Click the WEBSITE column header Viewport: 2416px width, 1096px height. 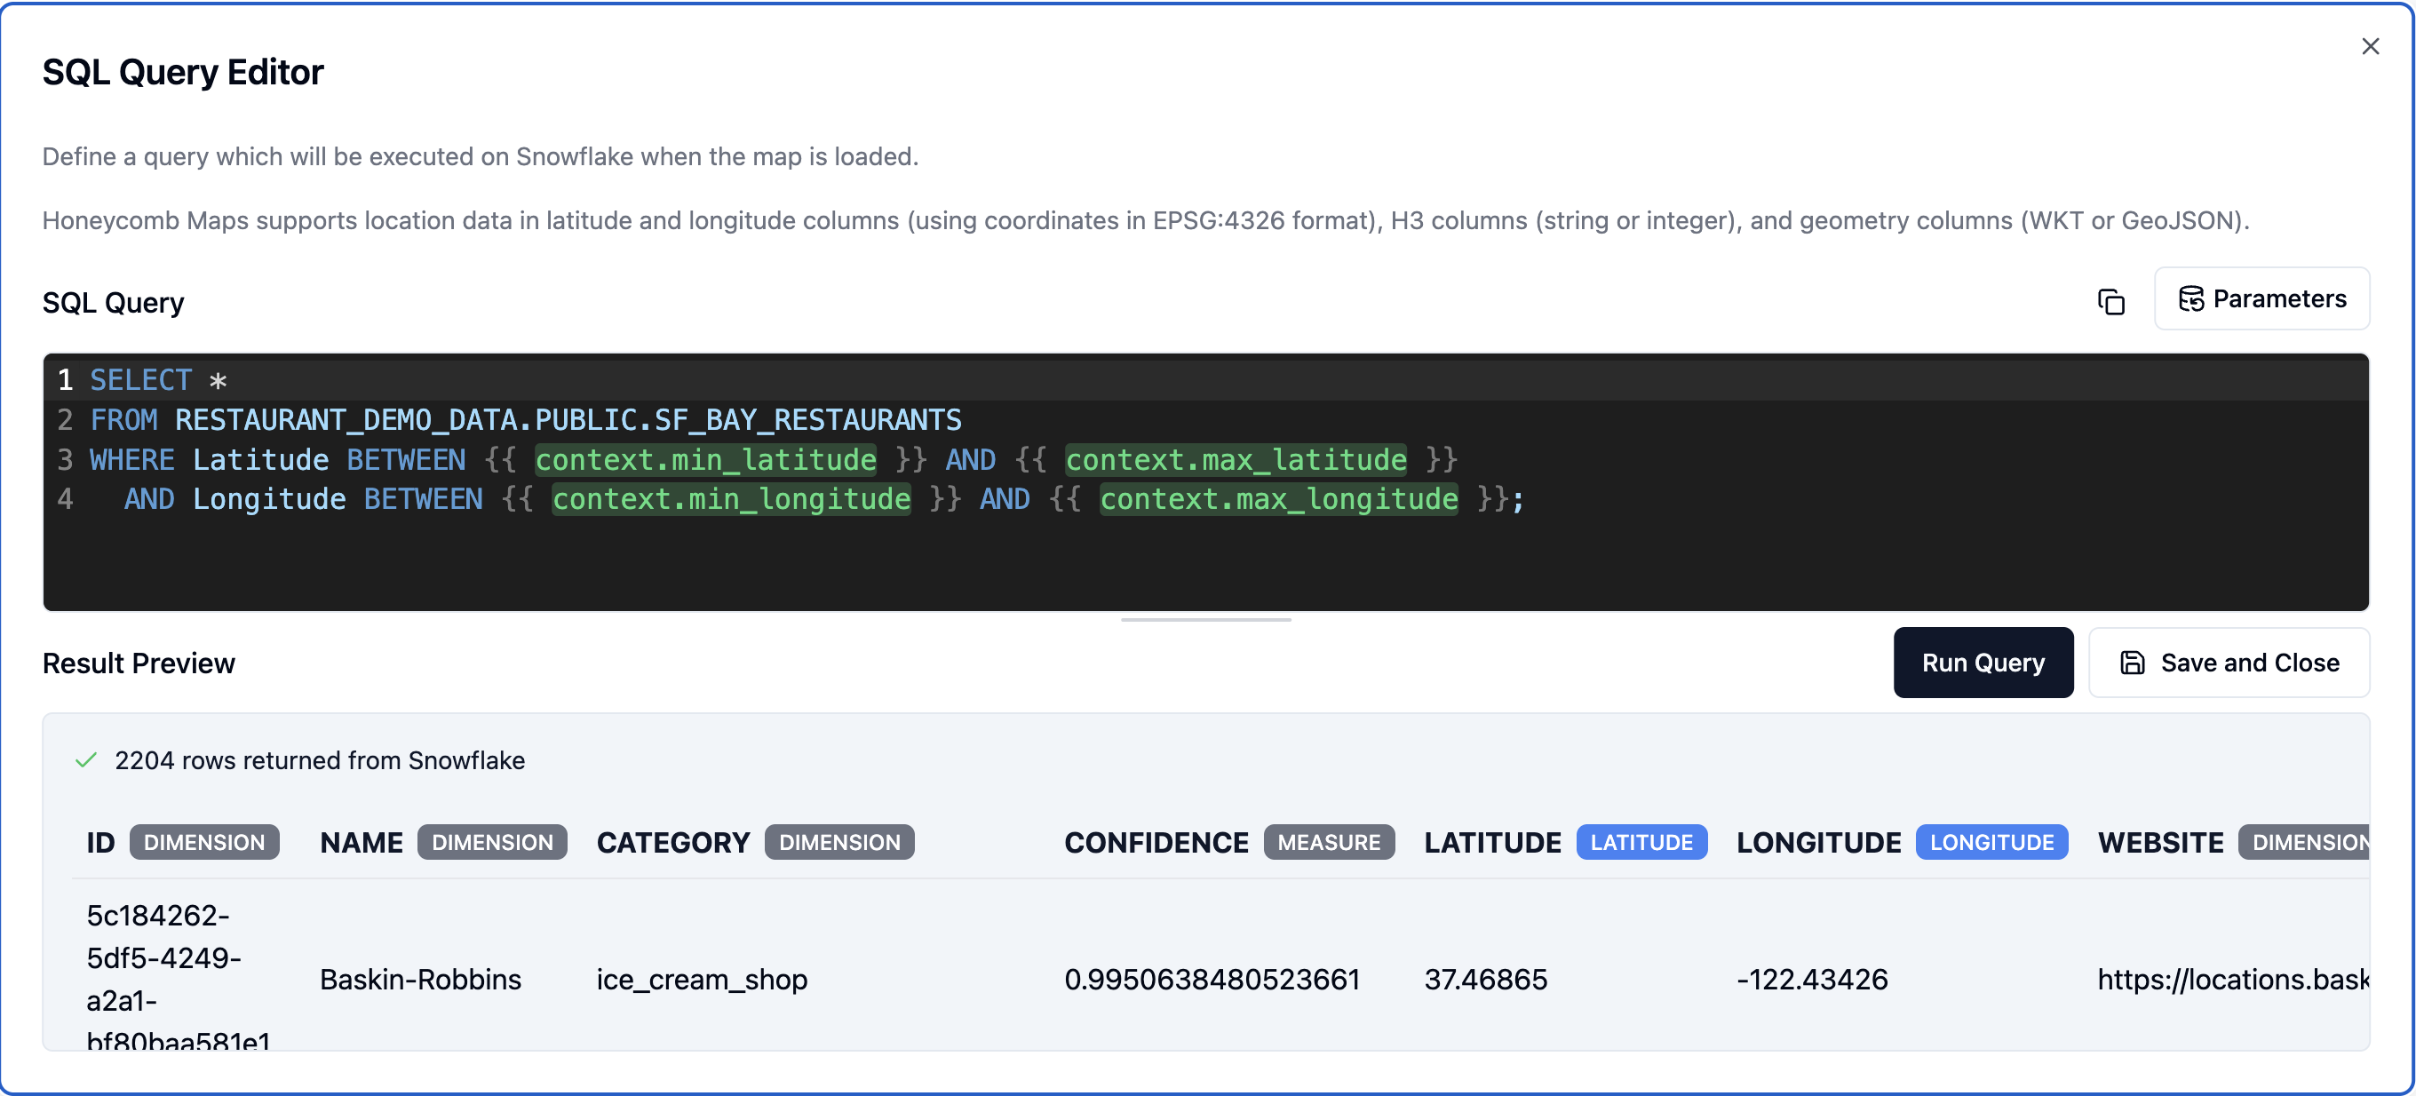pos(2160,842)
